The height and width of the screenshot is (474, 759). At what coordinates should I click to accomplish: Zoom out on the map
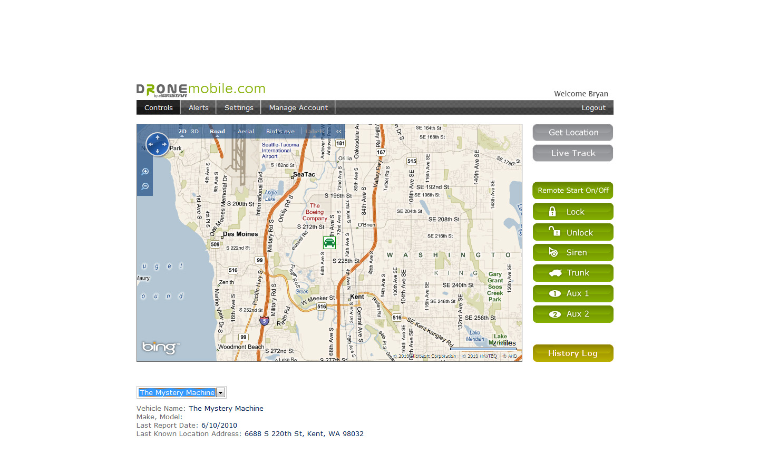pyautogui.click(x=145, y=186)
